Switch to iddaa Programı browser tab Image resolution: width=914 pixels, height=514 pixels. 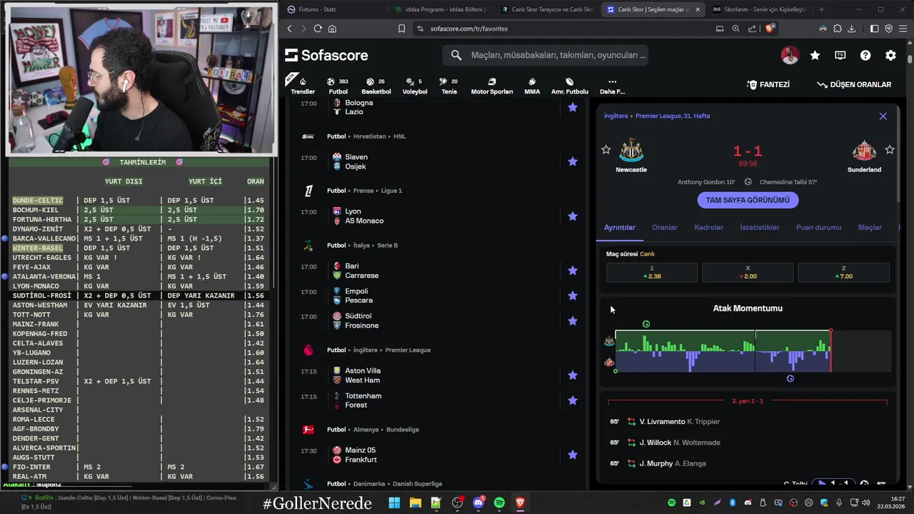click(439, 9)
